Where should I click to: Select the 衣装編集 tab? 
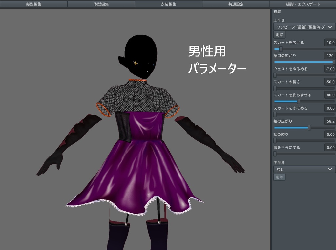point(168,4)
